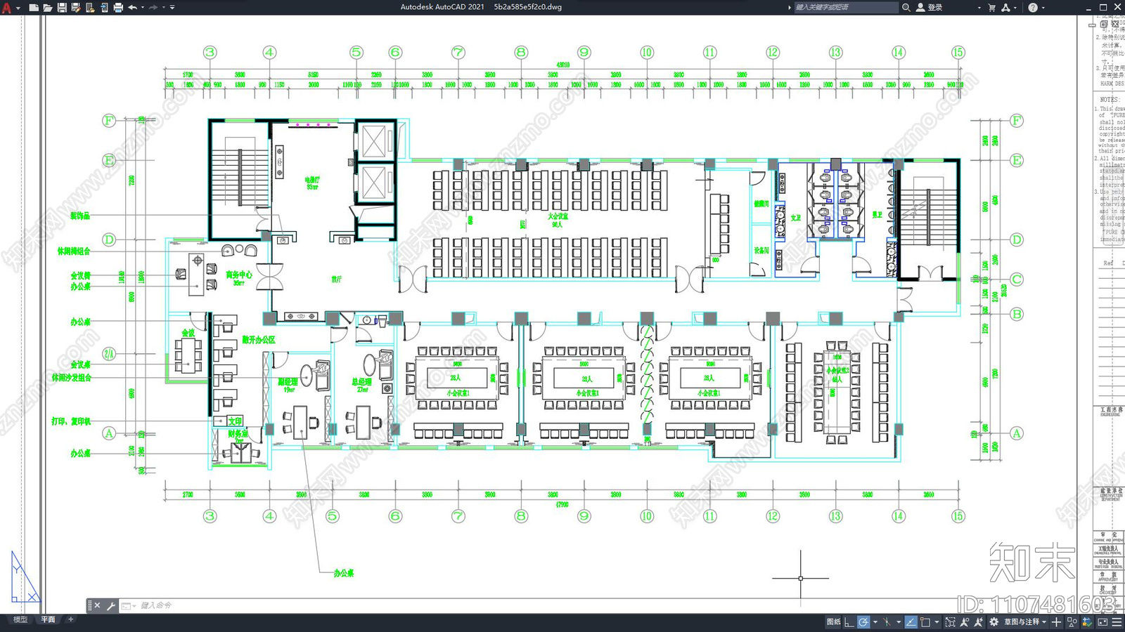Toggle ortho mode in status bar
This screenshot has width=1125, height=632.
coord(849,622)
